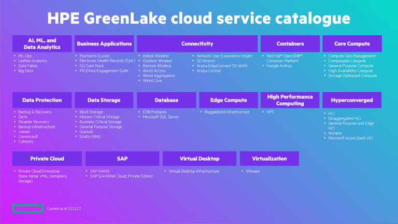Viewport: 398px width, 224px height.
Task: Click 'Storage Optimized Compute' item
Action: point(352,76)
